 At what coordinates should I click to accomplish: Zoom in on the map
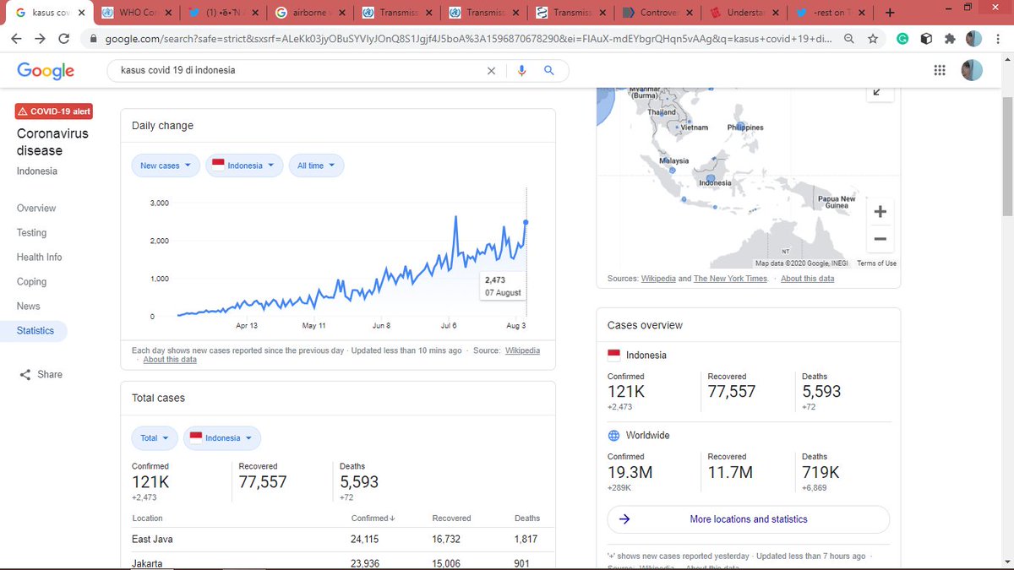point(880,211)
